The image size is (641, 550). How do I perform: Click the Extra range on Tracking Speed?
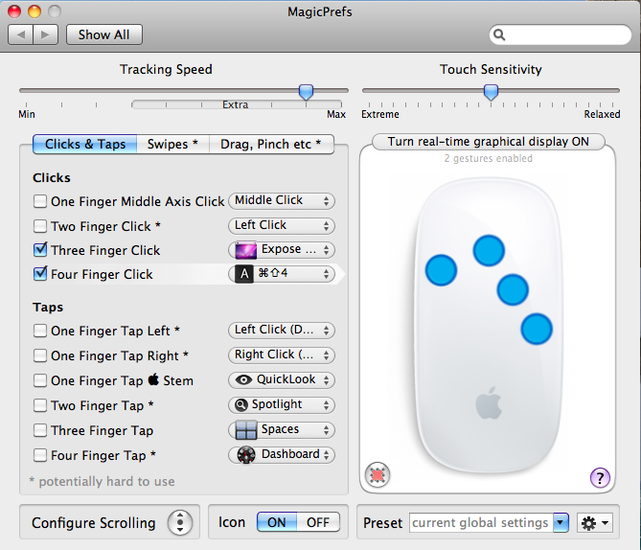coord(236,104)
